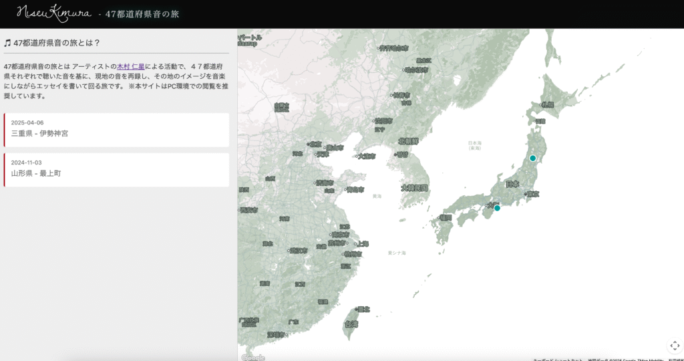Click the 北朝鮮 country label

(407, 142)
